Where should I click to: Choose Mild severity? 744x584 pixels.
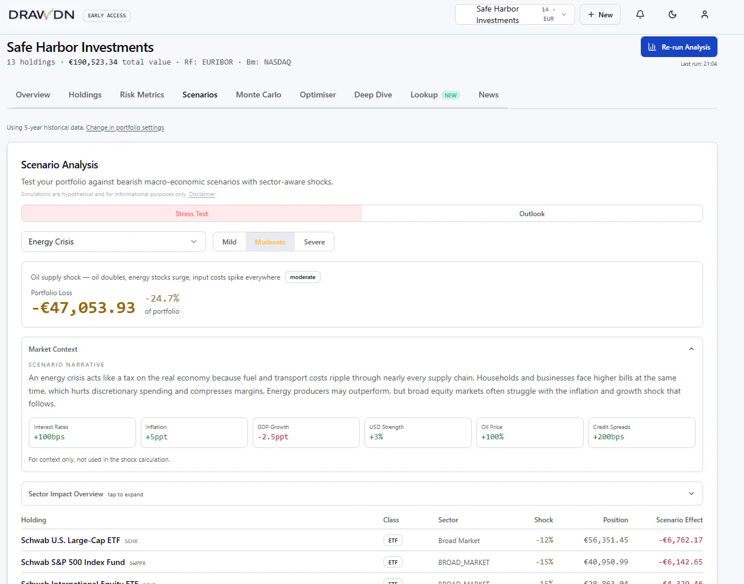(x=230, y=242)
